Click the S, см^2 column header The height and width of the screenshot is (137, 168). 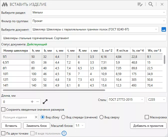pos(107,51)
